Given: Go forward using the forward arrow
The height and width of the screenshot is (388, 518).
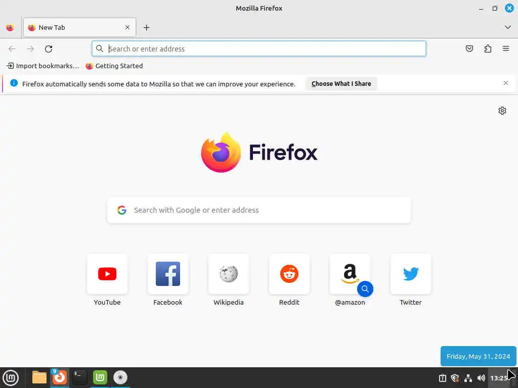Looking at the screenshot, I should 30,49.
